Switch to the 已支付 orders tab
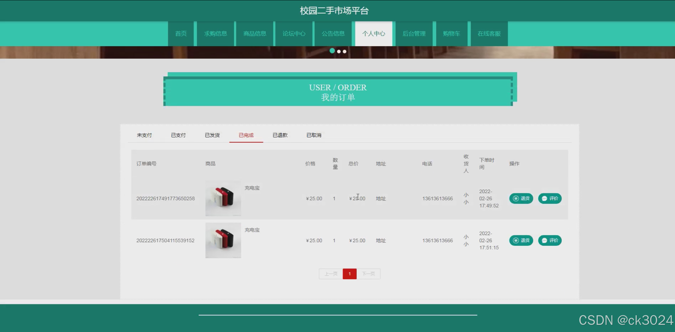675x332 pixels. pos(178,135)
